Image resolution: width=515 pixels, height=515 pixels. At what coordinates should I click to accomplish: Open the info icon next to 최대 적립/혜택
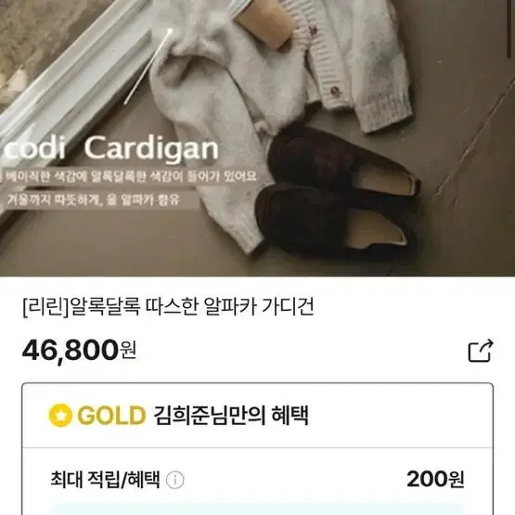click(175, 480)
